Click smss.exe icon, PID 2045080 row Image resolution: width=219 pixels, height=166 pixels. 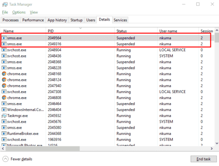[x=4, y=128]
